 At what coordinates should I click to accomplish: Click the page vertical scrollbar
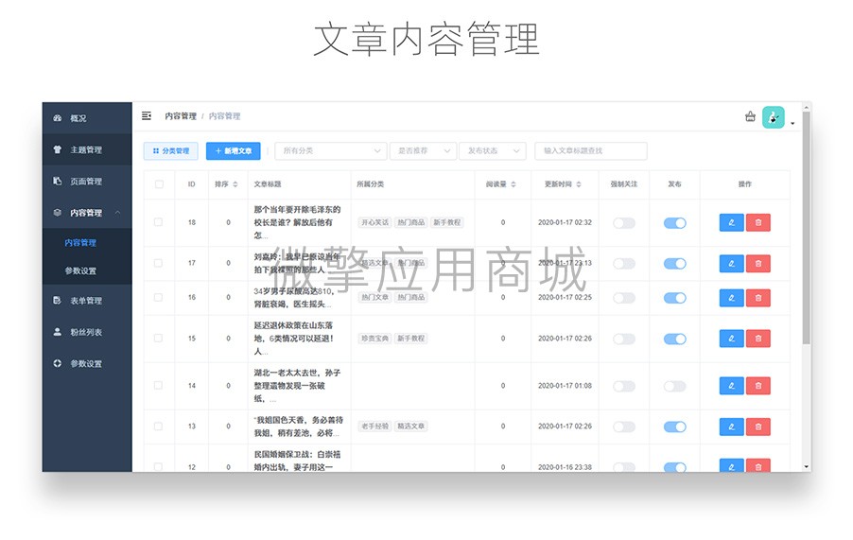(x=807, y=229)
